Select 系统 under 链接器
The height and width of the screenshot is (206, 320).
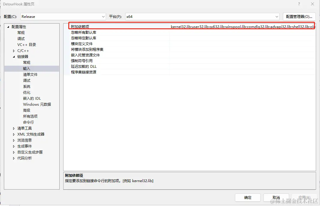(27, 86)
